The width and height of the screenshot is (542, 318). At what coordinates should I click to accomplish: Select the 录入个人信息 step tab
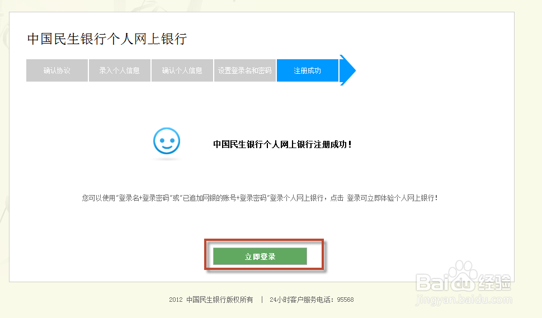coord(120,70)
